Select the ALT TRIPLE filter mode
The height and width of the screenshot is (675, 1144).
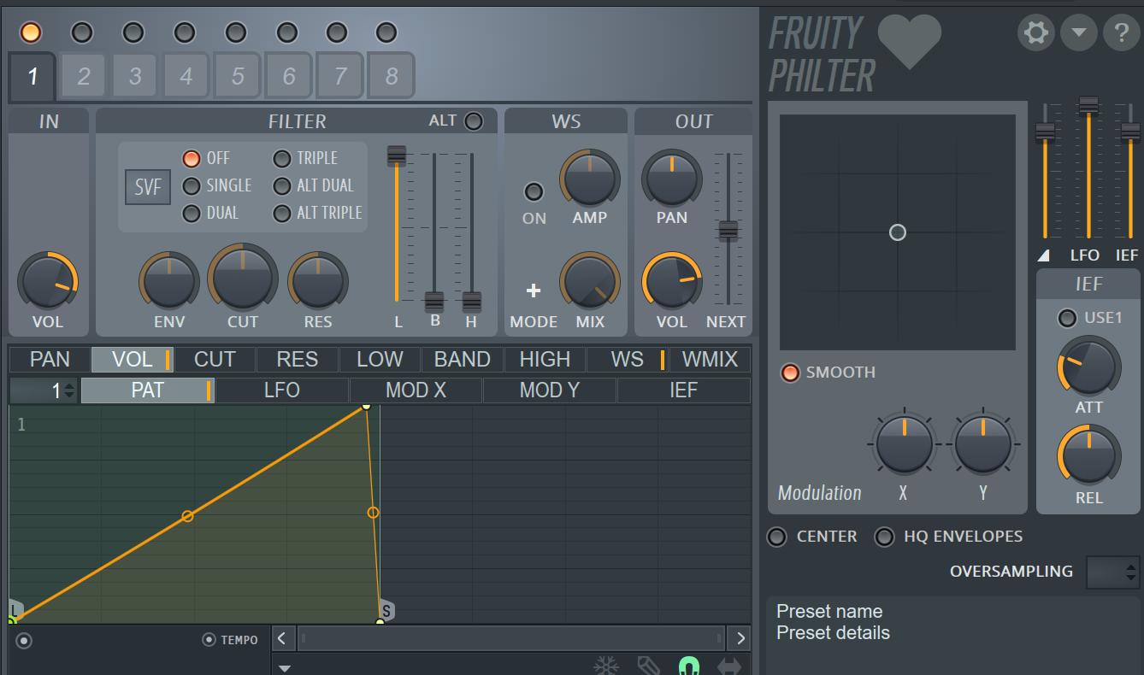click(x=282, y=214)
